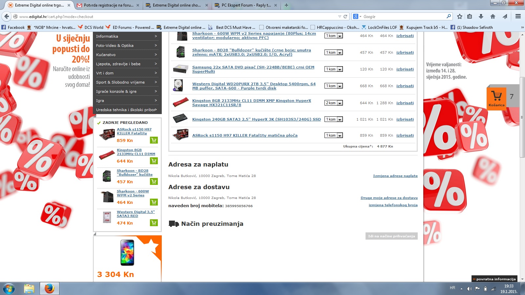Viewport: 525px width, 295px height.
Task: Open the DCS World bookmark
Action: (x=91, y=28)
